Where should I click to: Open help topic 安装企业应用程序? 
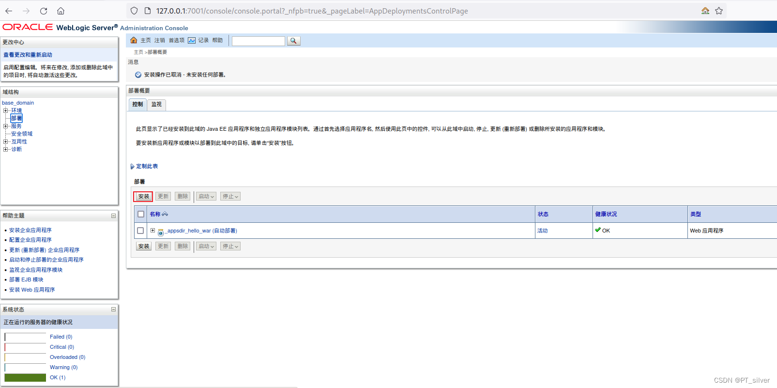[x=30, y=230]
